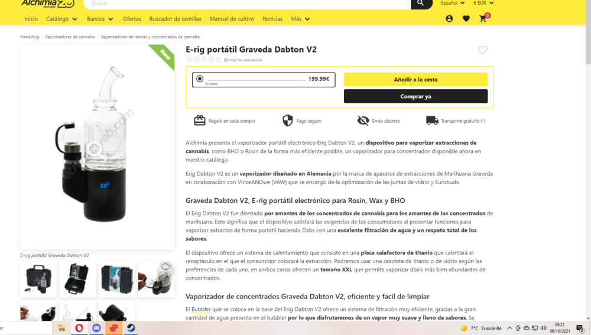Open the shopping cart icon
The width and height of the screenshot is (591, 335).
point(483,19)
